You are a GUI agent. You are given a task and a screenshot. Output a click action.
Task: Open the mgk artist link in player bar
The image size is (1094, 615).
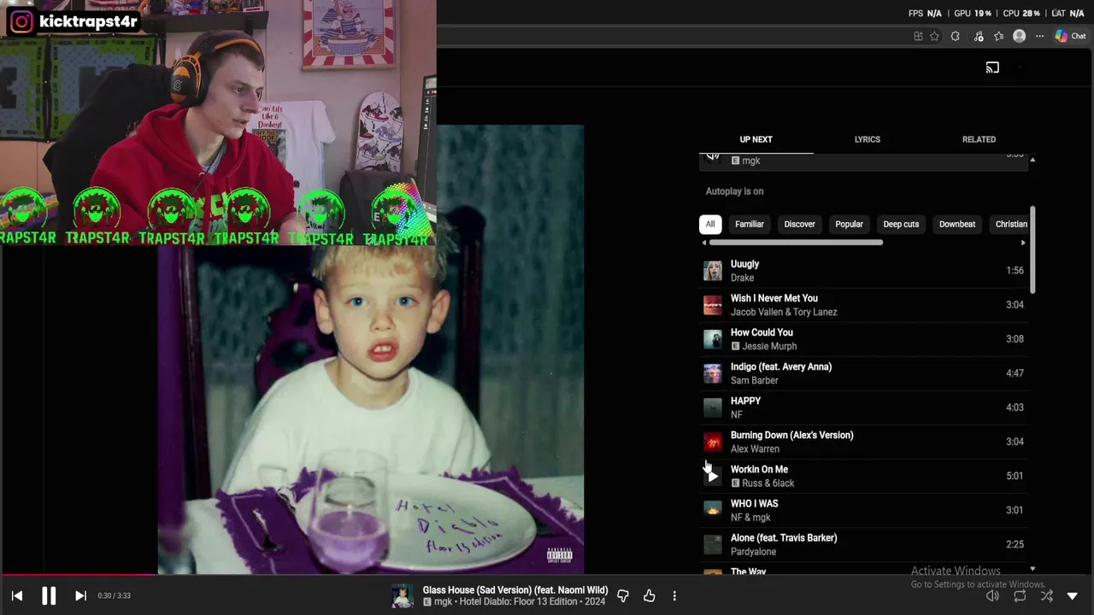click(x=443, y=601)
